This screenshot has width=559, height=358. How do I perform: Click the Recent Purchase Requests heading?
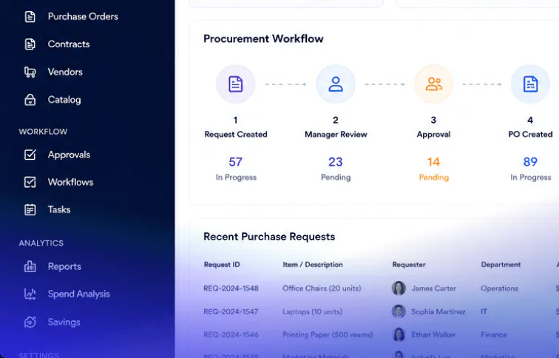(269, 237)
